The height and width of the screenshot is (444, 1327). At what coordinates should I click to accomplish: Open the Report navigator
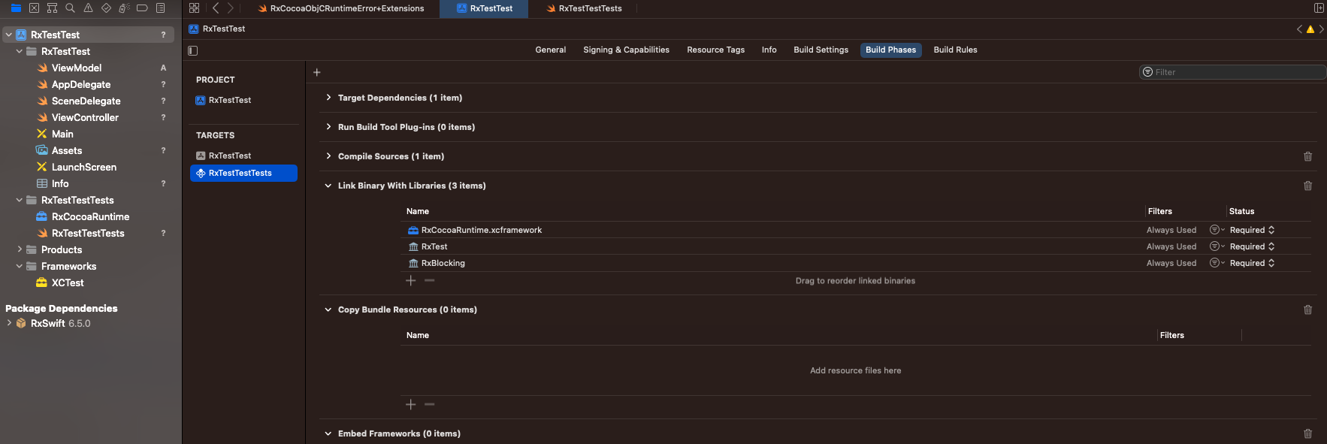(160, 8)
